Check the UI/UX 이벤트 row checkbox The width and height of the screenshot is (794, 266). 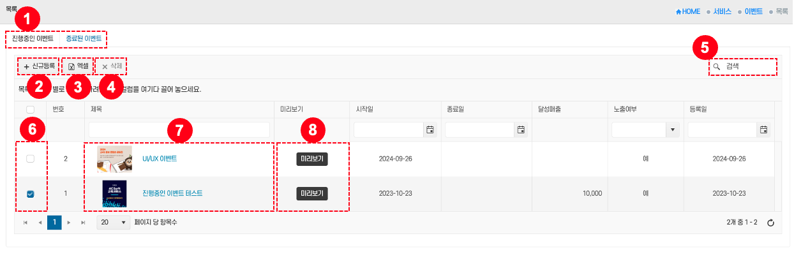30,159
